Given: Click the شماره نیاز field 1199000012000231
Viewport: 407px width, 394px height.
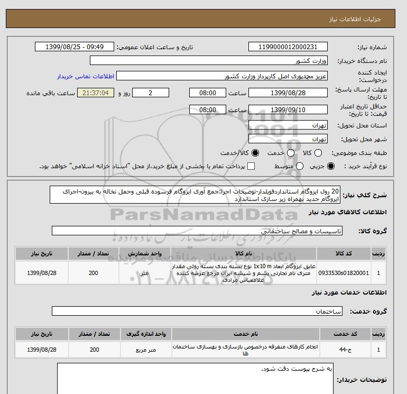Looking at the screenshot, I should (x=288, y=47).
